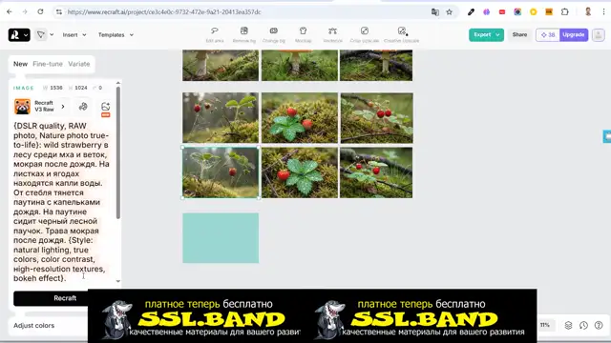
Task: Edit the image width value 1536
Action: tap(56, 88)
